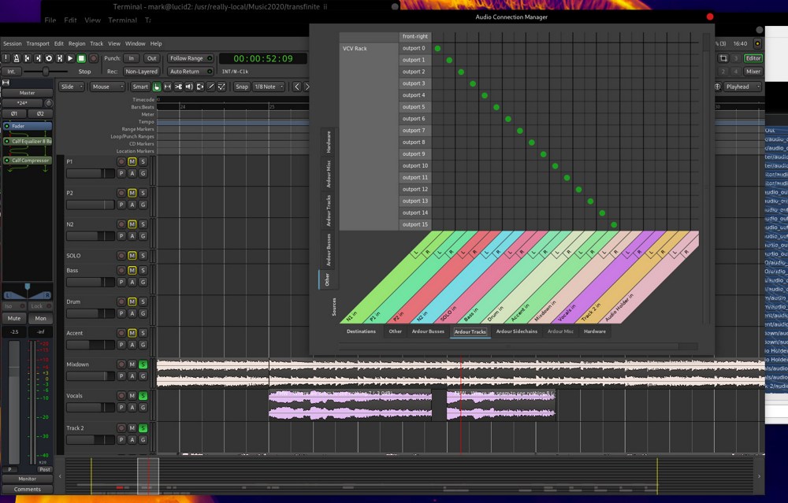Toggle the Follow Range option
Viewport: 788px width, 503px height.
(190, 58)
